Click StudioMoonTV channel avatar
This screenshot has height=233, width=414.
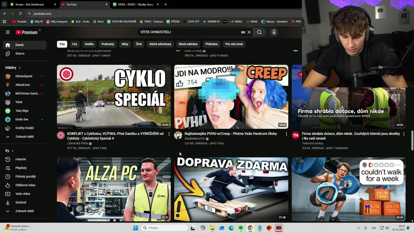click(x=178, y=135)
